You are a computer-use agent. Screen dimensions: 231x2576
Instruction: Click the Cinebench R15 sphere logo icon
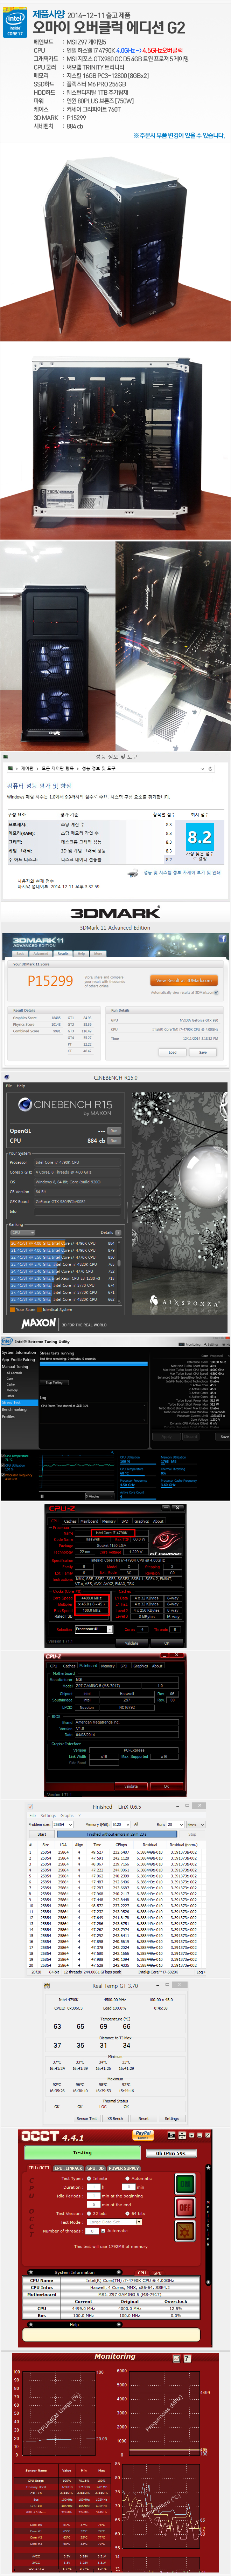[25, 1104]
